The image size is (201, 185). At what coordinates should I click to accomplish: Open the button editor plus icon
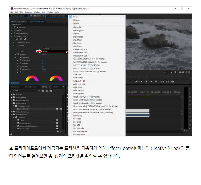(x=189, y=82)
